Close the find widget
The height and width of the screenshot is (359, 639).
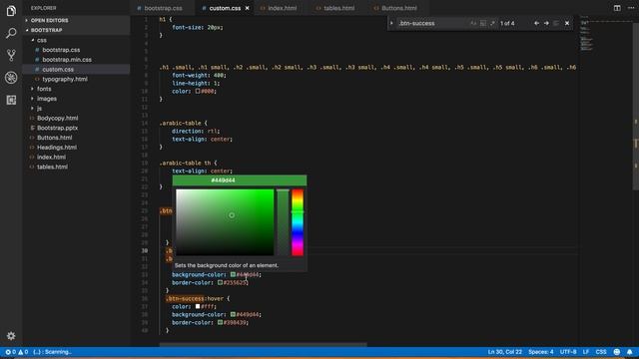tap(567, 23)
